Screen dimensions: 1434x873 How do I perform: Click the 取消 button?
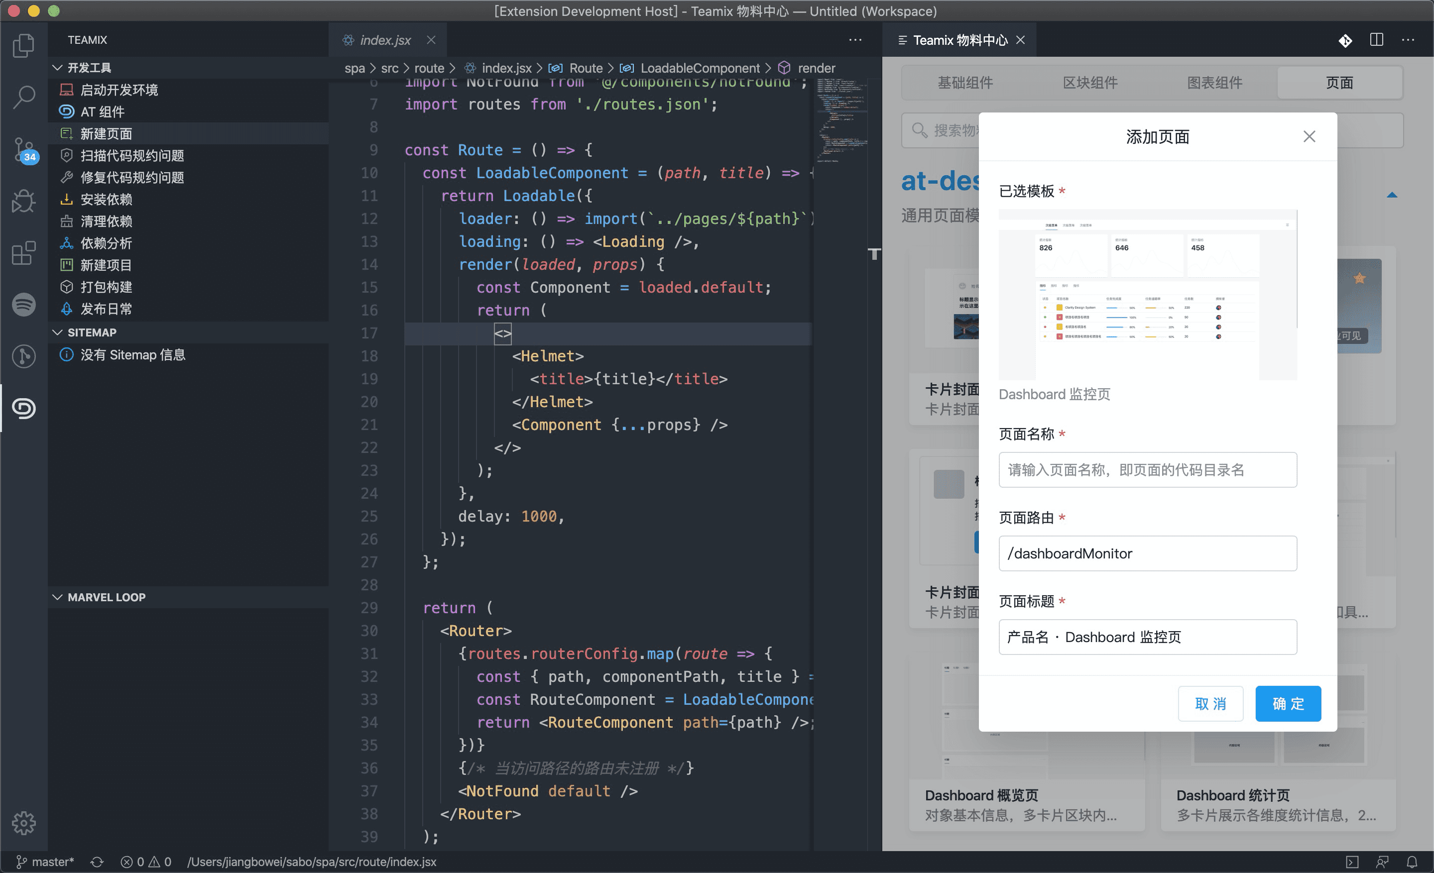(1210, 704)
